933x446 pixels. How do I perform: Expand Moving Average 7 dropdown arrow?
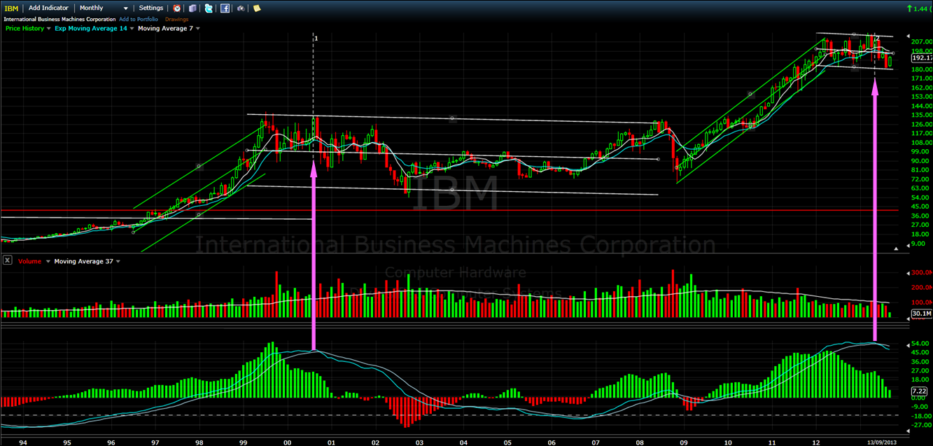(197, 28)
